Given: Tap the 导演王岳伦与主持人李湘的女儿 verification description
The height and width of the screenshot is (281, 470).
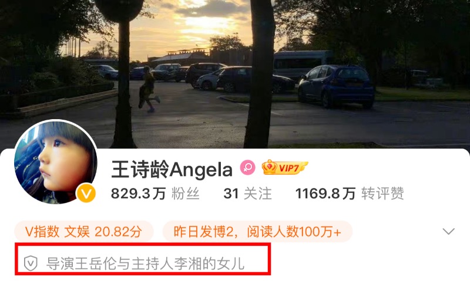Looking at the screenshot, I should pos(145,263).
